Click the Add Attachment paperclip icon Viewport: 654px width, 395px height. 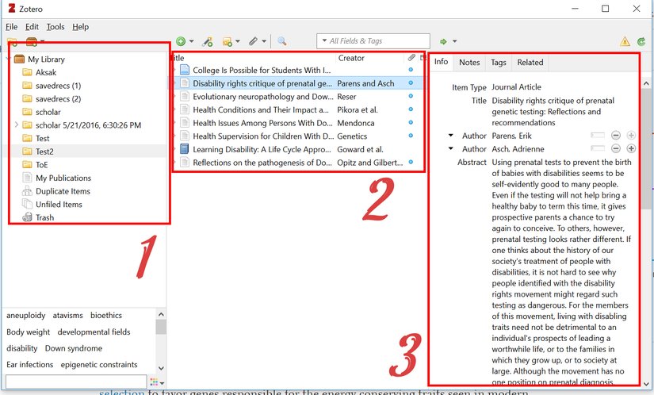coord(253,41)
